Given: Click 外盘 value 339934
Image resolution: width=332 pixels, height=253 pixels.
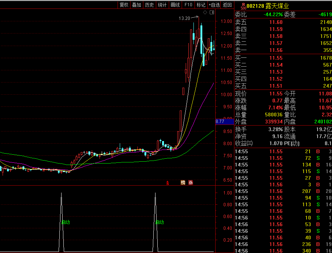Looking at the screenshot, I should (274, 122).
